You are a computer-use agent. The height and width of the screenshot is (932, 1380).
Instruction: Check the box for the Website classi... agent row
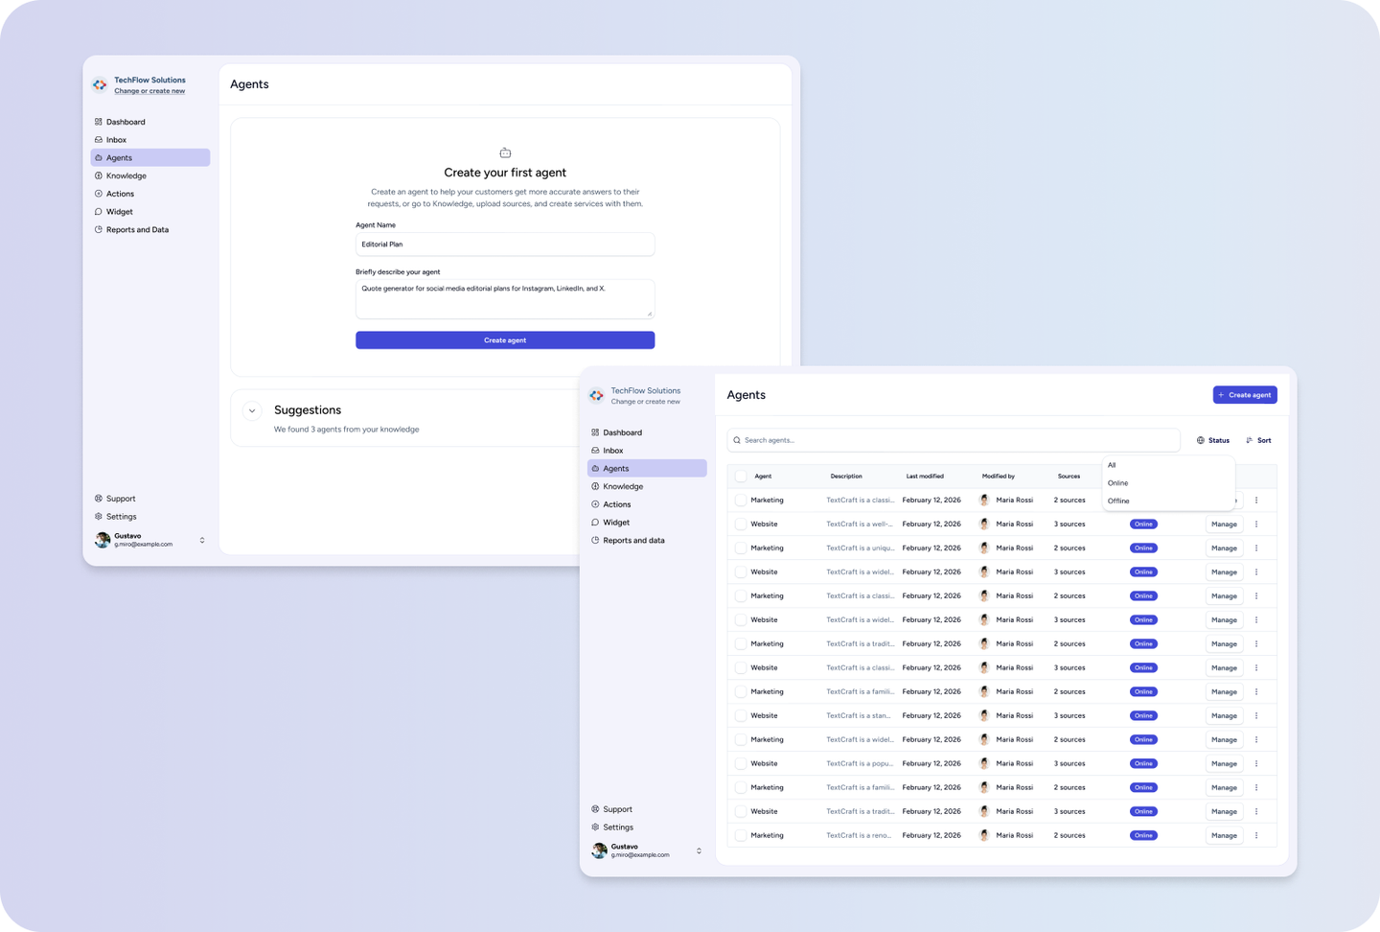tap(741, 668)
